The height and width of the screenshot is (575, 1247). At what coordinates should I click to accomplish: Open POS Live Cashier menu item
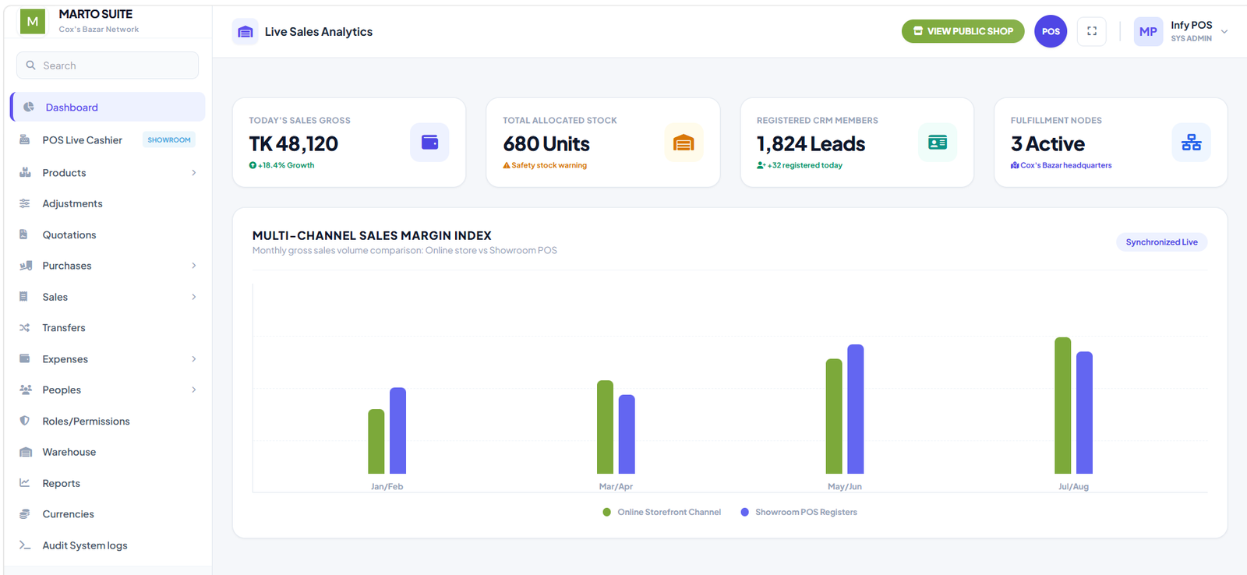108,140
